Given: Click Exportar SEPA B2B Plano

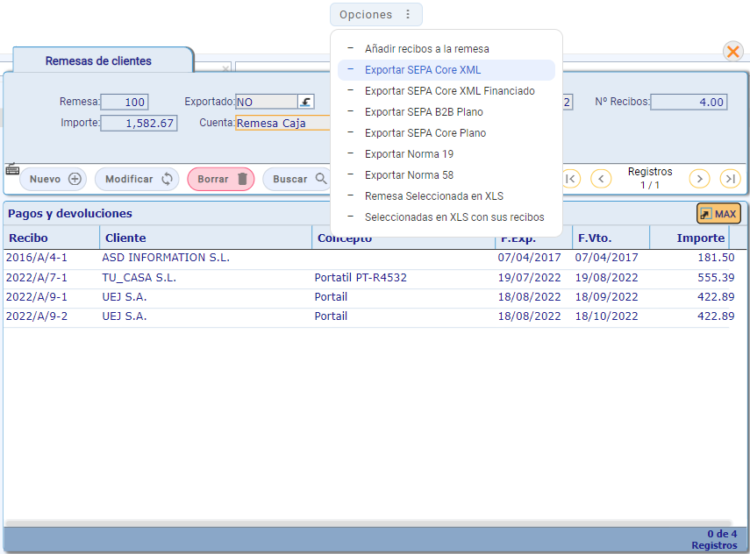Looking at the screenshot, I should click(424, 112).
